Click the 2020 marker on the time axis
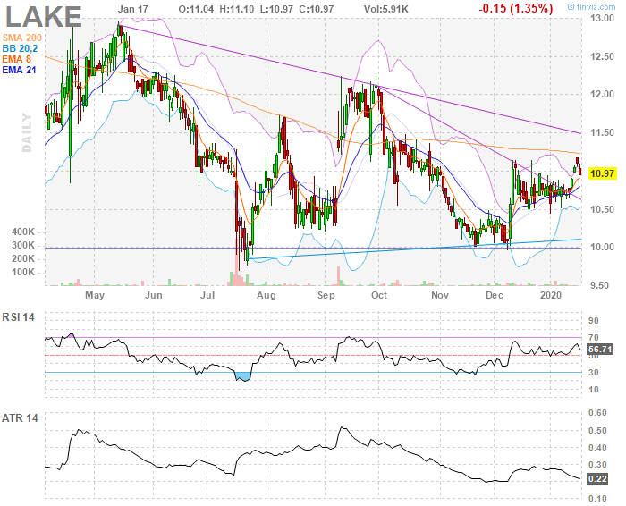Viewport: 626px width, 506px height. point(552,294)
